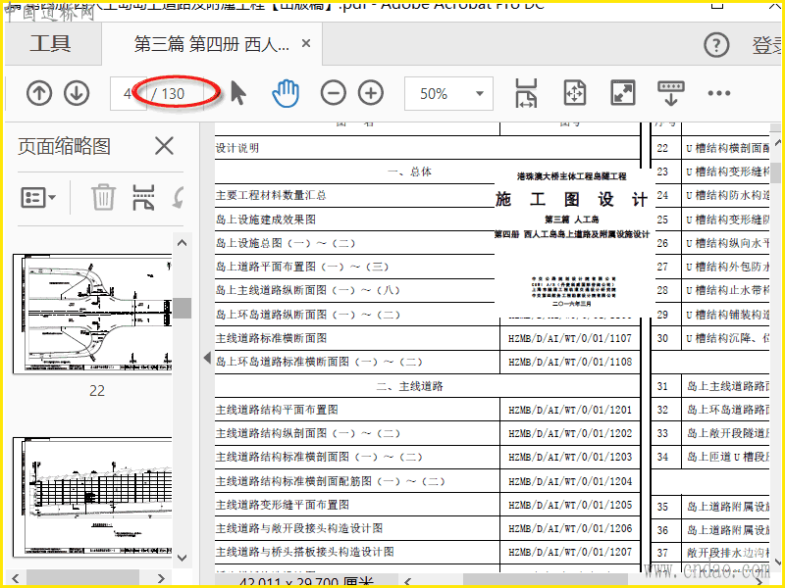Click code HZMB/D/AI/WT/0/01/1201
This screenshot has width=785, height=588.
pos(570,410)
